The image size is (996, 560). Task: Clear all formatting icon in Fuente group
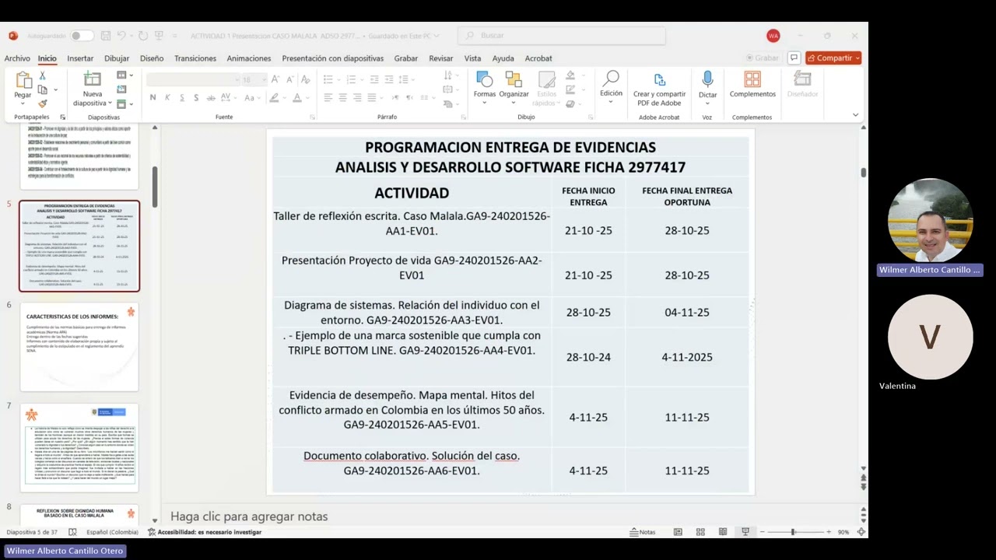[307, 79]
